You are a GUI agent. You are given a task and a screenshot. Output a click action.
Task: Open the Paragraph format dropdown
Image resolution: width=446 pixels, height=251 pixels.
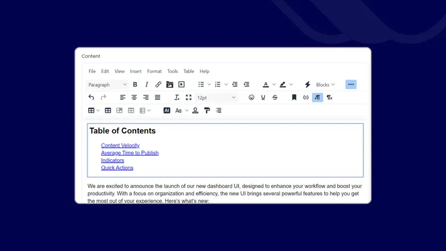pyautogui.click(x=108, y=85)
